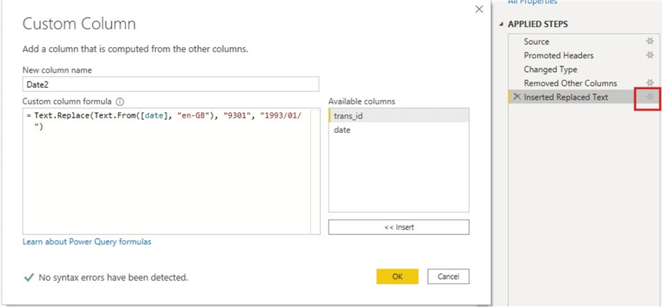The width and height of the screenshot is (663, 307).
Task: Select the Source applied step
Action: pyautogui.click(x=536, y=41)
